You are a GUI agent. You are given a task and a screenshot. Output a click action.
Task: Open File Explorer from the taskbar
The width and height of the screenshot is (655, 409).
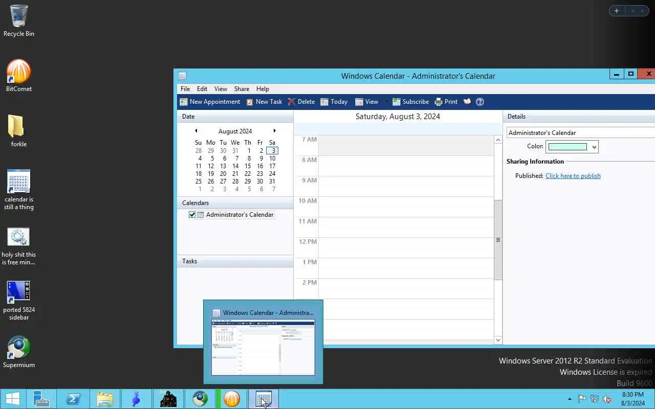pyautogui.click(x=105, y=399)
